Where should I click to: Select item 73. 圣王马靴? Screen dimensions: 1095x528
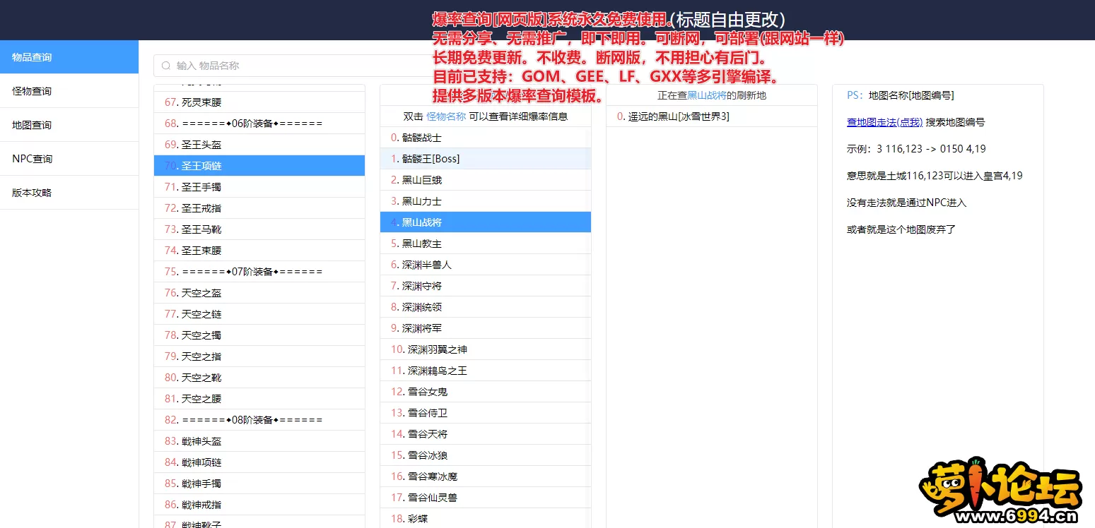point(259,229)
